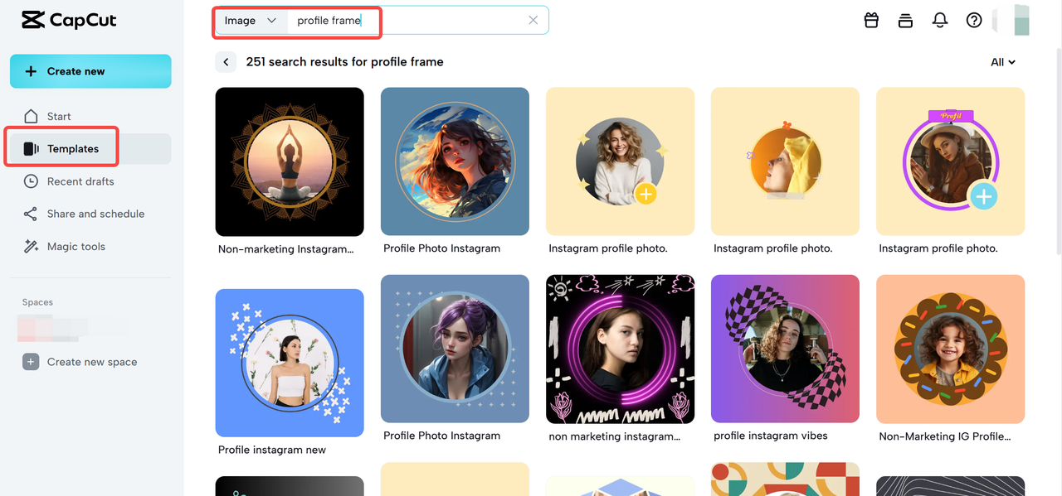Open the blue floral cross template thumbnail

pos(290,363)
